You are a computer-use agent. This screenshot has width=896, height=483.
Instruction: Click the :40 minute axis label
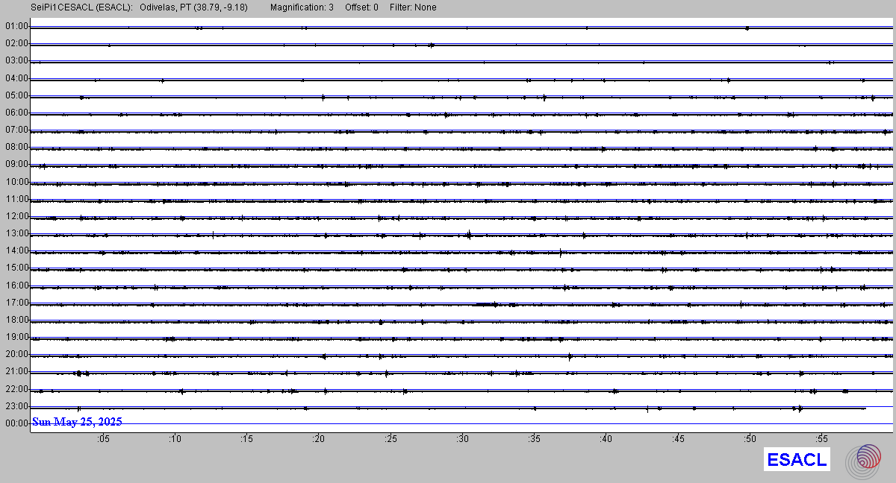(x=606, y=440)
